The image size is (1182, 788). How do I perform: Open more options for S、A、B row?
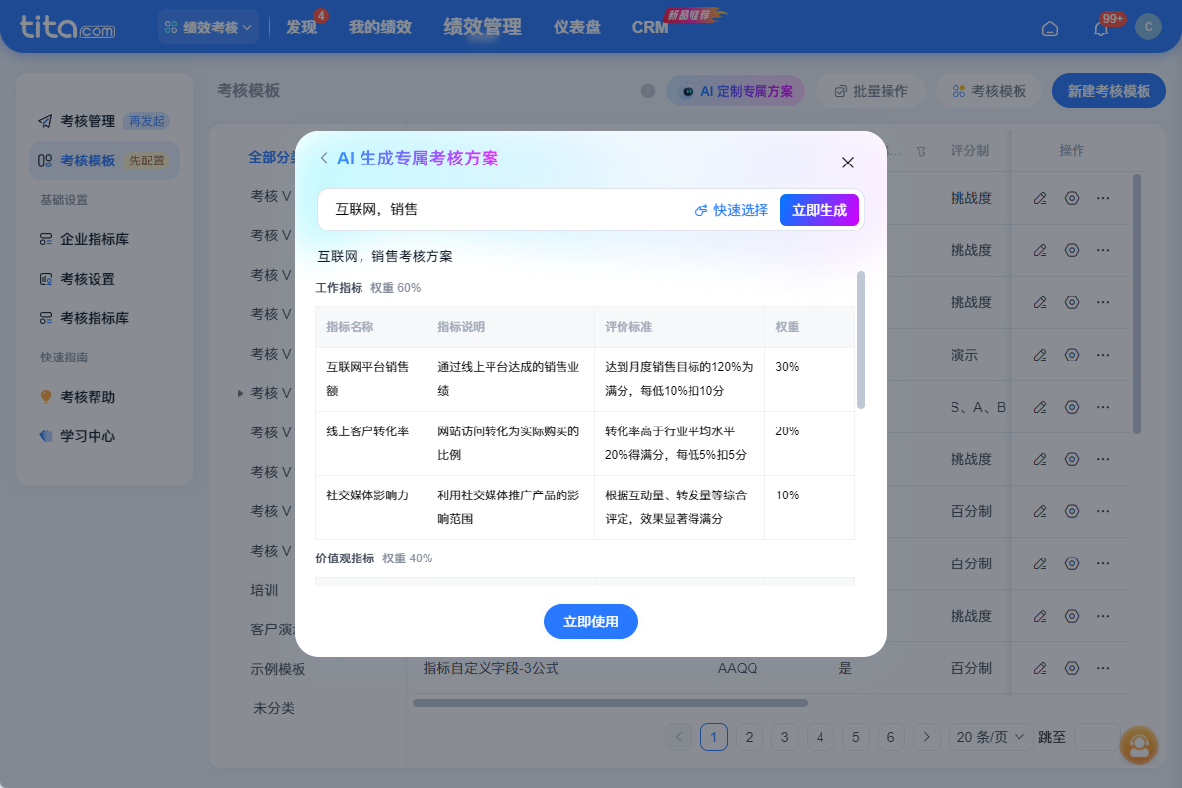(x=1103, y=407)
